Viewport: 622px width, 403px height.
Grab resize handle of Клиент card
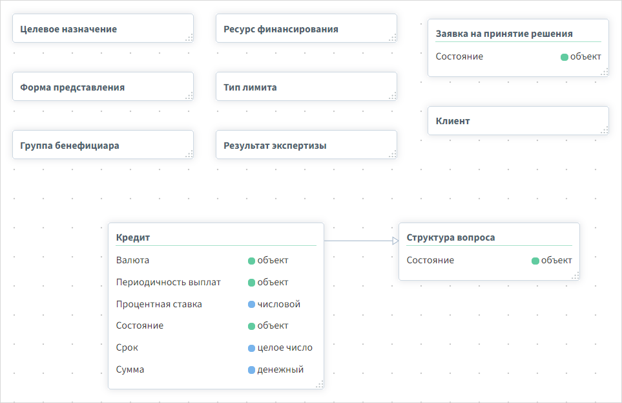605,131
